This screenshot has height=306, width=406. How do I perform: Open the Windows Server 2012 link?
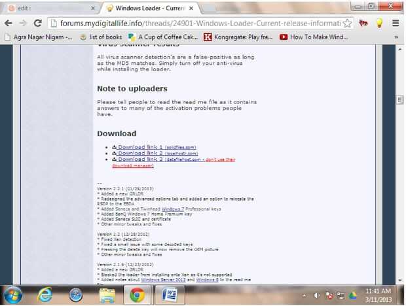pyautogui.click(x=164, y=280)
